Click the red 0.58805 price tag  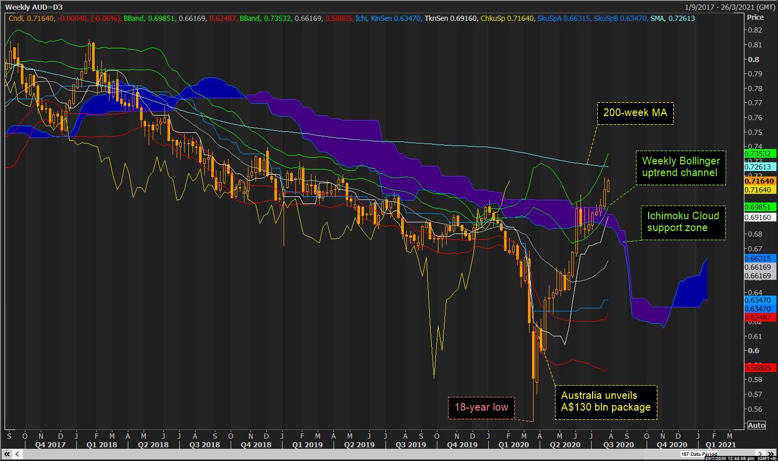coord(760,367)
